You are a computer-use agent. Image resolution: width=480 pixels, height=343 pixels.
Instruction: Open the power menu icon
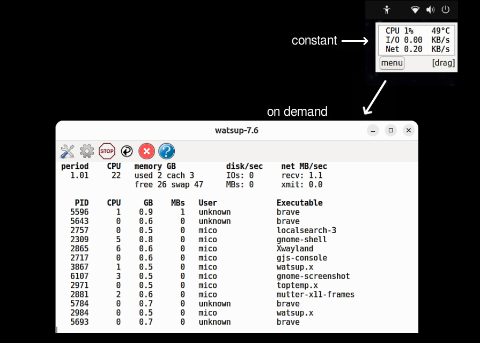click(x=445, y=9)
